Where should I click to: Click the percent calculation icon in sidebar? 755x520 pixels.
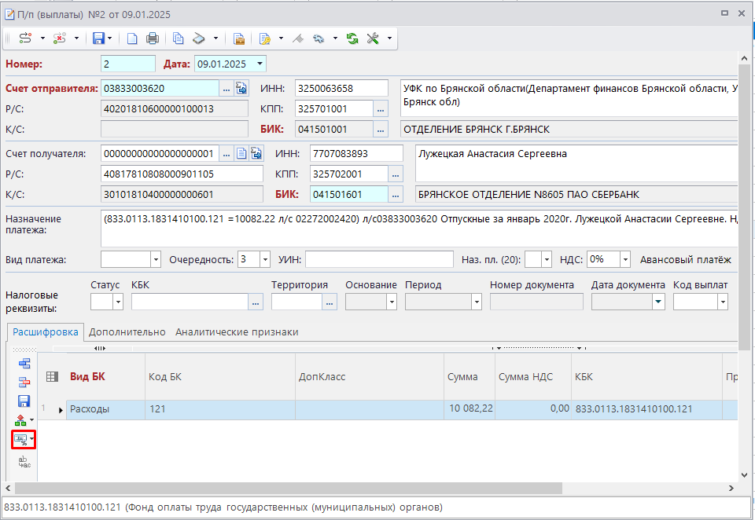pos(20,440)
